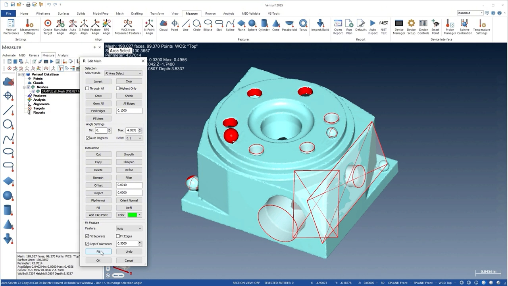Open Automate tab in Measure panel

pos(9,55)
